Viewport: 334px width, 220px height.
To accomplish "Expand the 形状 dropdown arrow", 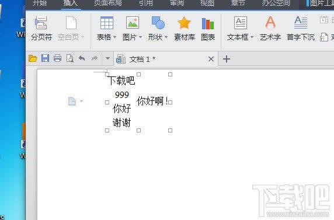I will (x=166, y=37).
